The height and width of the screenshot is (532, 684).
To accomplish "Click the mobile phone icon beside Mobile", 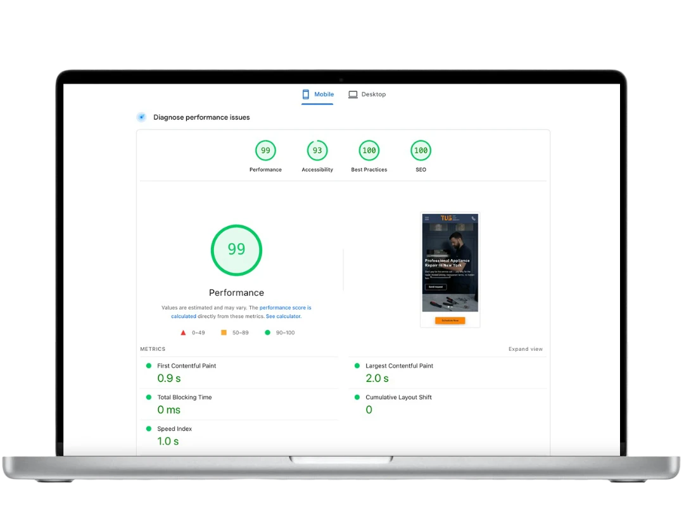I will click(x=305, y=94).
